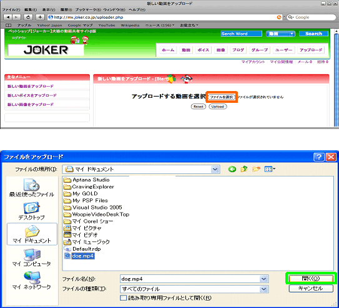Screen dimensions: 339x308
Task: Select the My PSP Files folder
Action: click(x=86, y=201)
